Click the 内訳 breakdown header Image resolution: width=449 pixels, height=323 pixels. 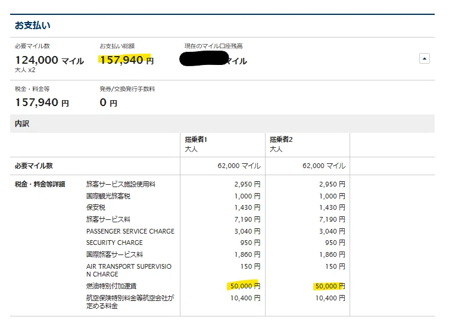[x=22, y=123]
